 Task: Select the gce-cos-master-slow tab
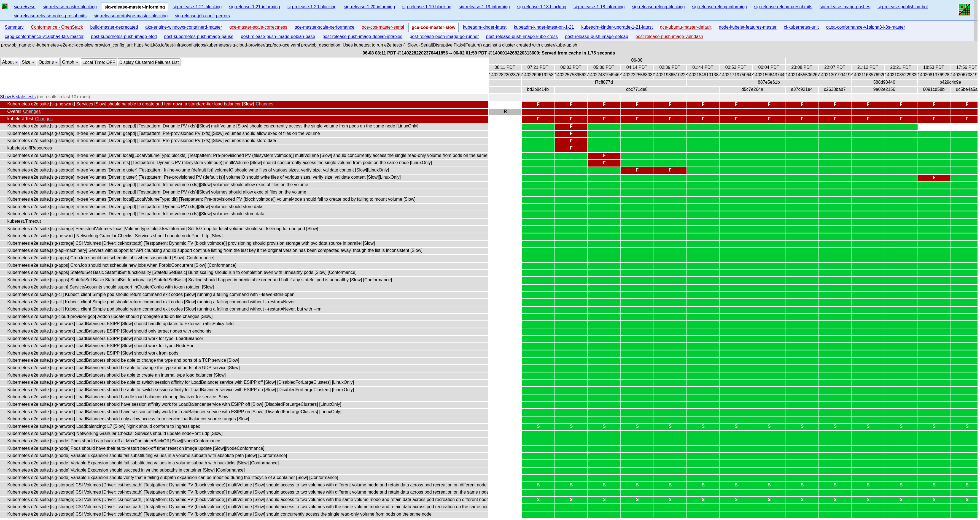433,27
